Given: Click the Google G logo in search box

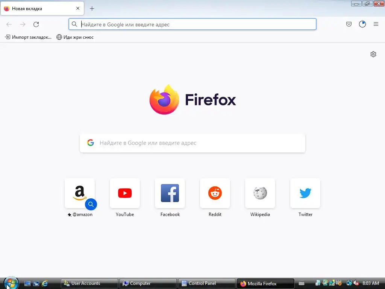Looking at the screenshot, I should [x=91, y=143].
